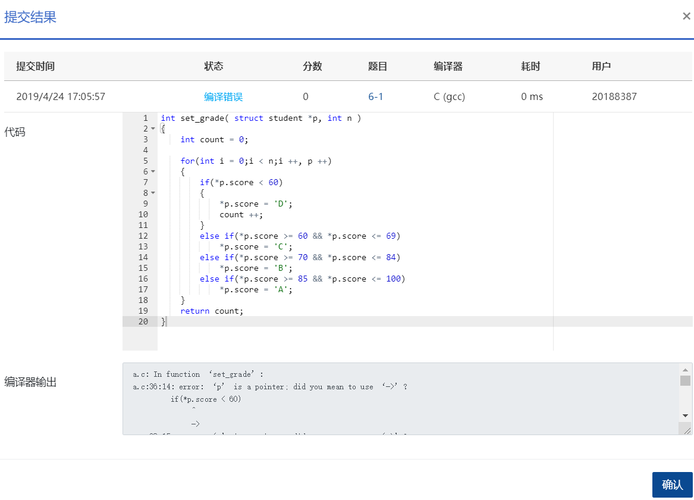Click the compiler output resize handle

(687, 430)
